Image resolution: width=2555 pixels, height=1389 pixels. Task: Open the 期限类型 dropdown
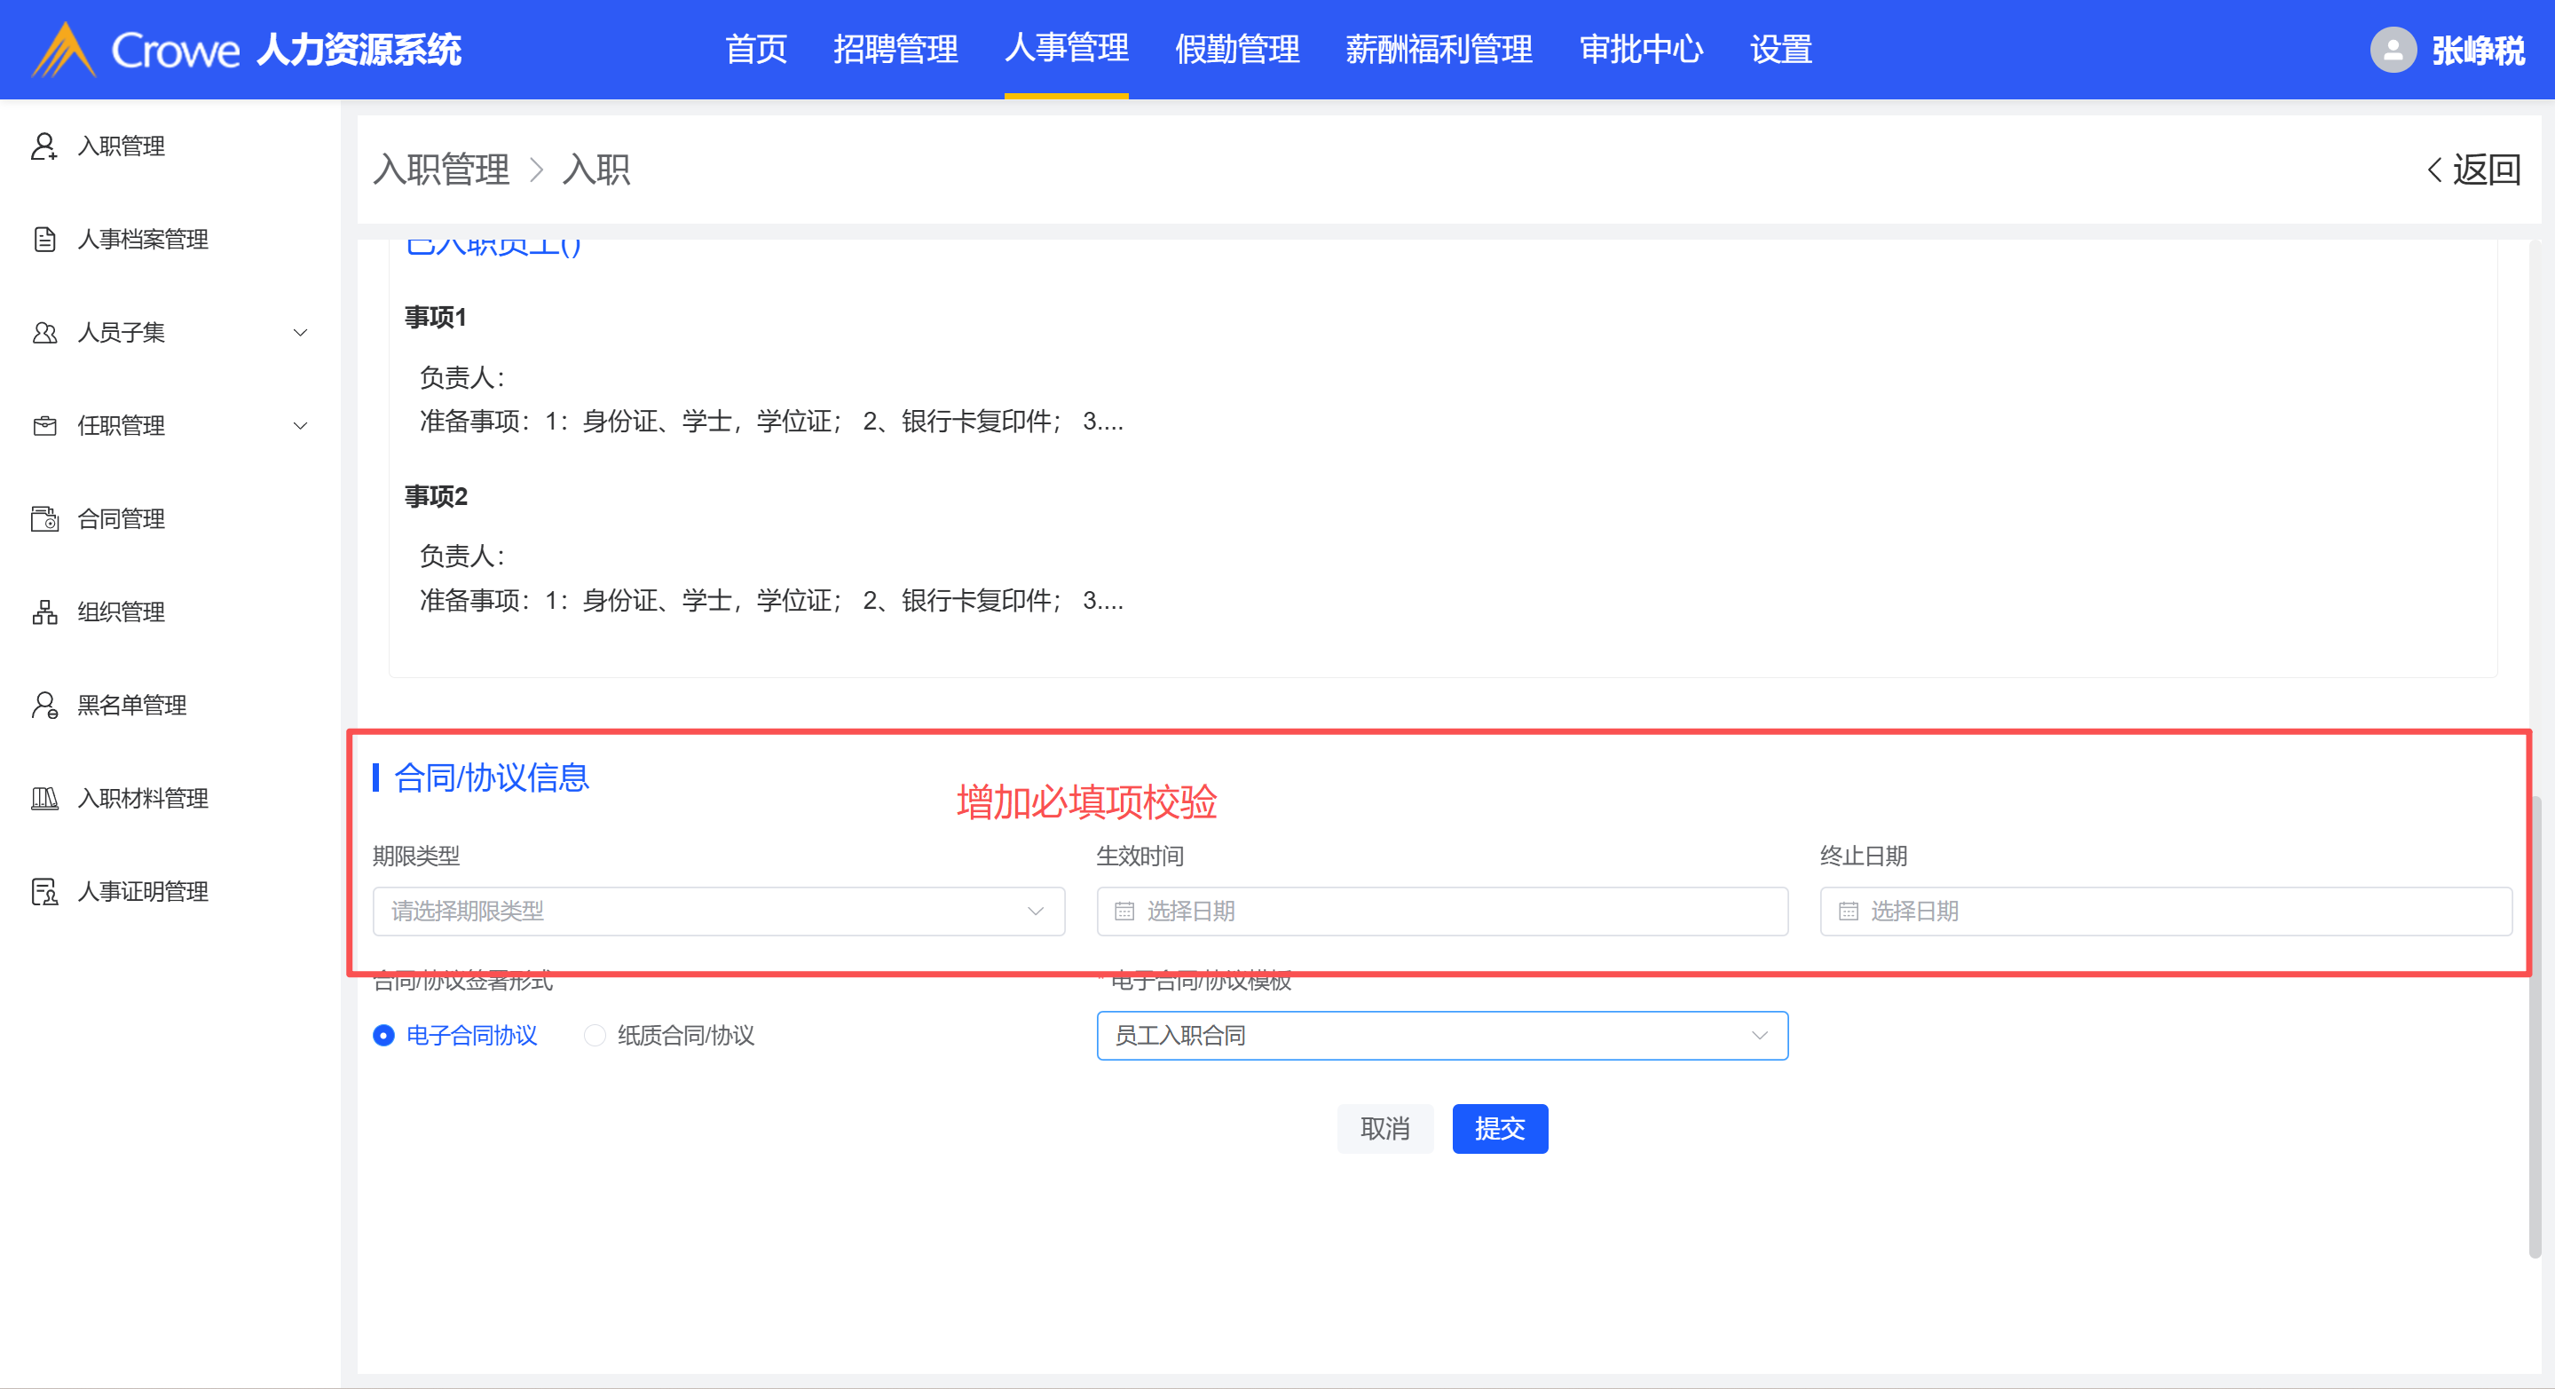click(718, 911)
